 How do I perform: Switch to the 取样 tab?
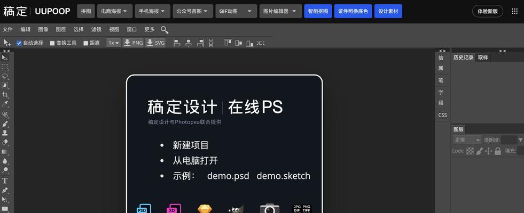[483, 58]
